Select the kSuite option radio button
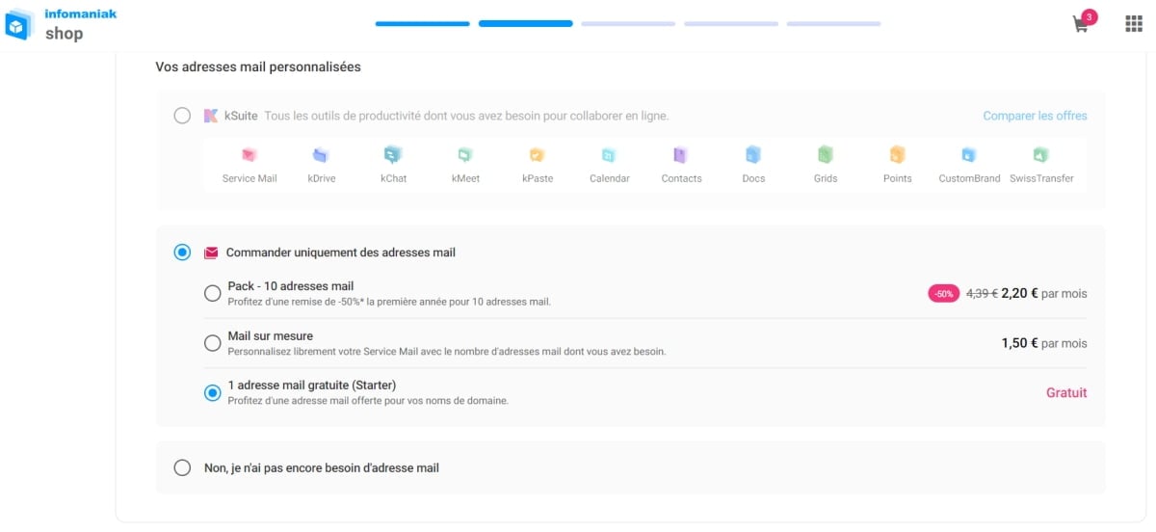Viewport: 1156px width, 532px height. point(182,116)
